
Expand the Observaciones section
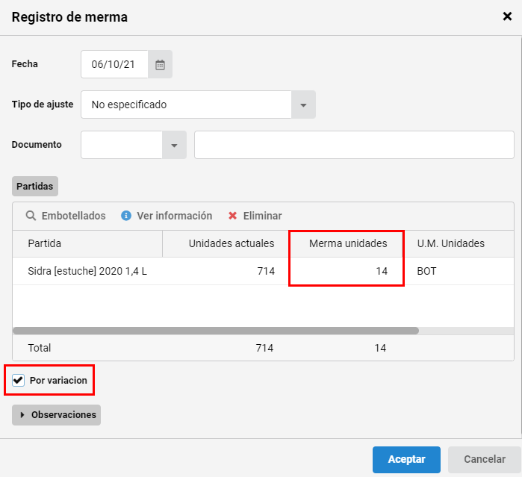pos(56,415)
